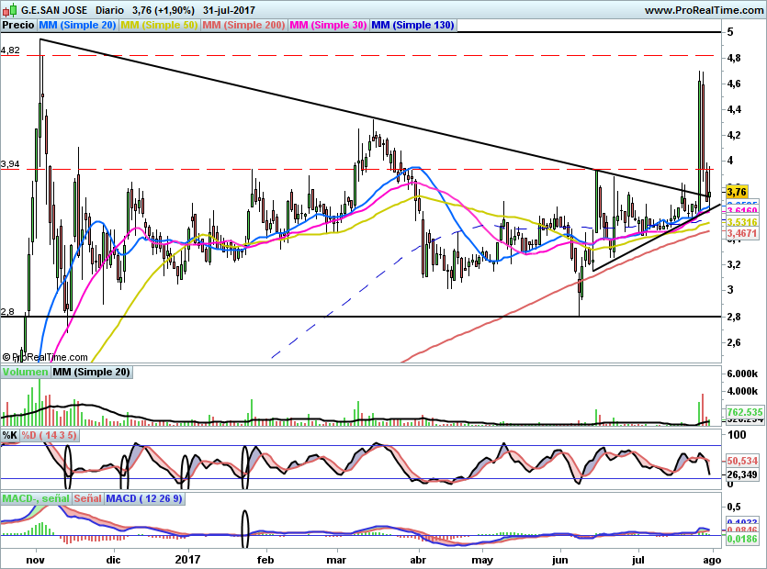Click the 4,82 resistance level label
This screenshot has height=569, width=767.
point(10,50)
